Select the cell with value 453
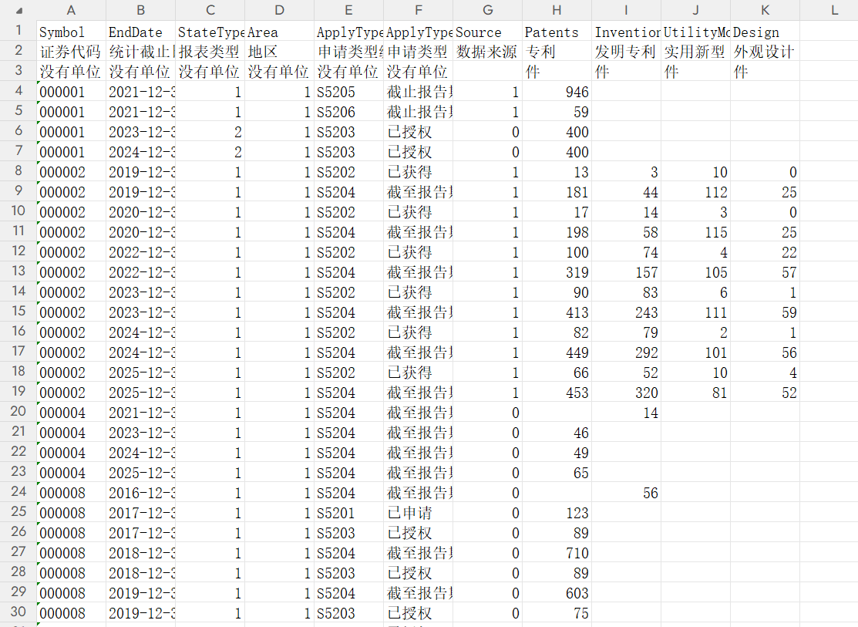The image size is (858, 627). [x=557, y=392]
